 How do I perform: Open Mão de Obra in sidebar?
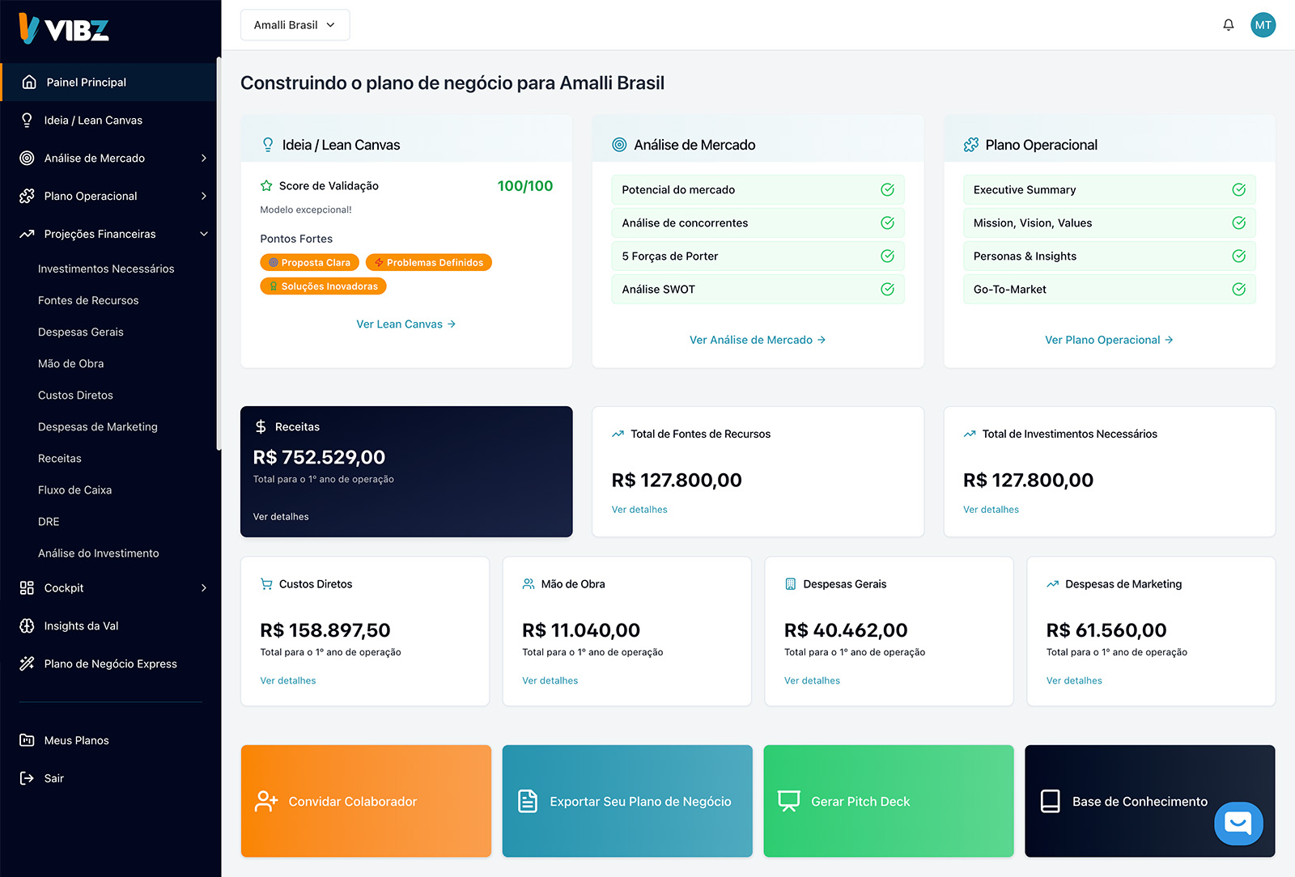(x=70, y=363)
